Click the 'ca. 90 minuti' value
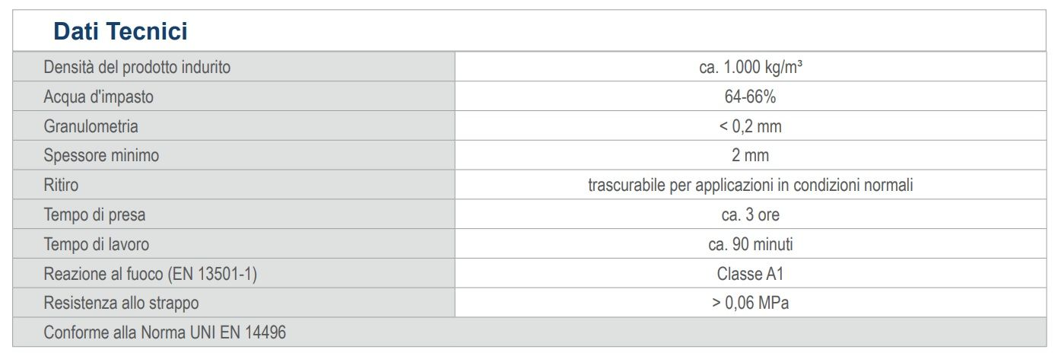The image size is (1058, 359). click(x=750, y=244)
